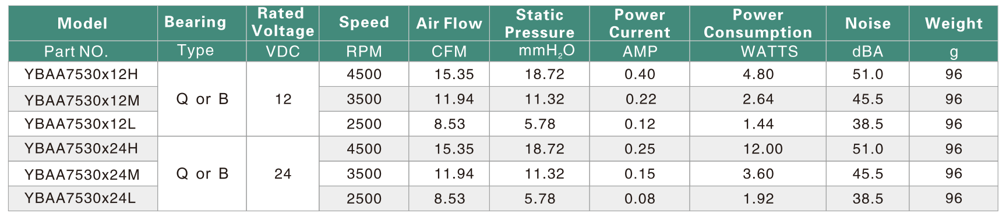The width and height of the screenshot is (1006, 217).
Task: Click the Model column header
Action: pyautogui.click(x=82, y=23)
